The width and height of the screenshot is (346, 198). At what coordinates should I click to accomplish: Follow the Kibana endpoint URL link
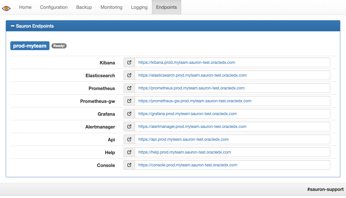point(186,62)
